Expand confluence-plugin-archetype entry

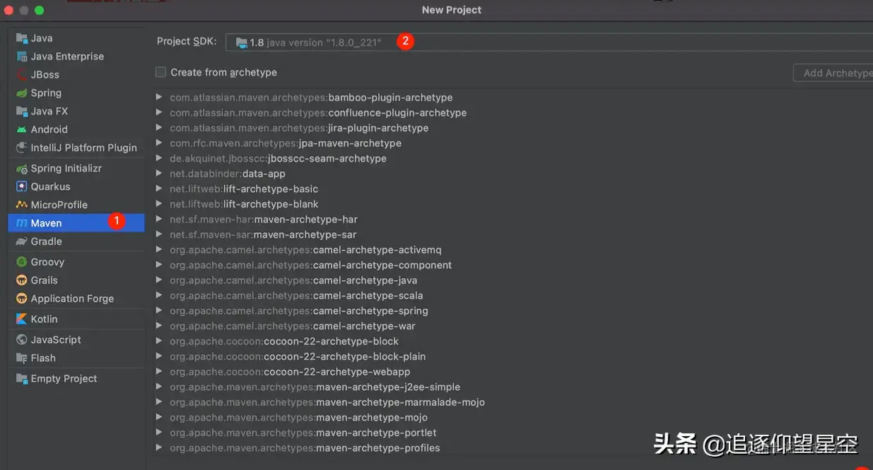click(159, 113)
